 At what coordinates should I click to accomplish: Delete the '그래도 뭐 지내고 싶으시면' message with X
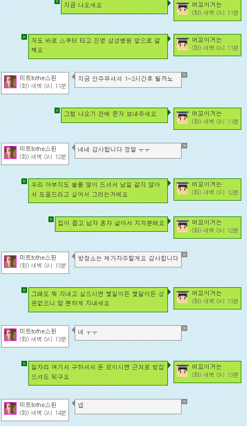pos(24,290)
